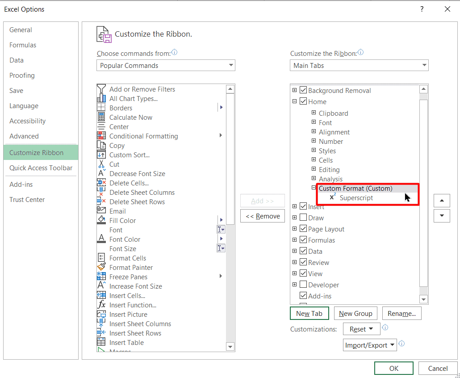Select the Format Painter brush icon
Screen dimensions: 460x378
pos(102,267)
